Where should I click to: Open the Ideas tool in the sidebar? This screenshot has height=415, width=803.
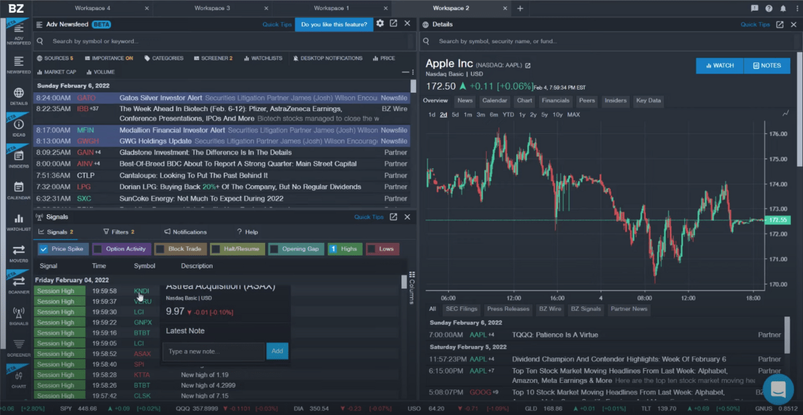(19, 127)
